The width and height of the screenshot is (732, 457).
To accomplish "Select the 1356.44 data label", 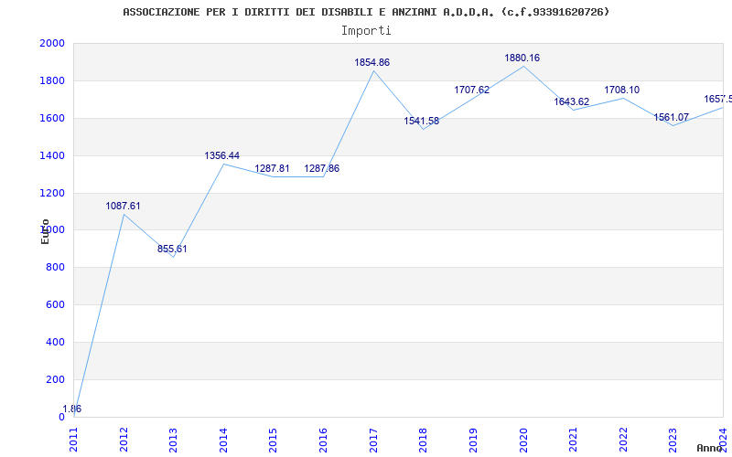I will (221, 155).
